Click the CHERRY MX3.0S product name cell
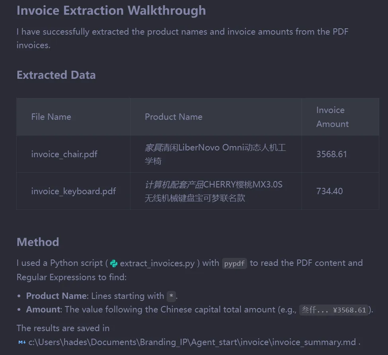 pos(213,191)
